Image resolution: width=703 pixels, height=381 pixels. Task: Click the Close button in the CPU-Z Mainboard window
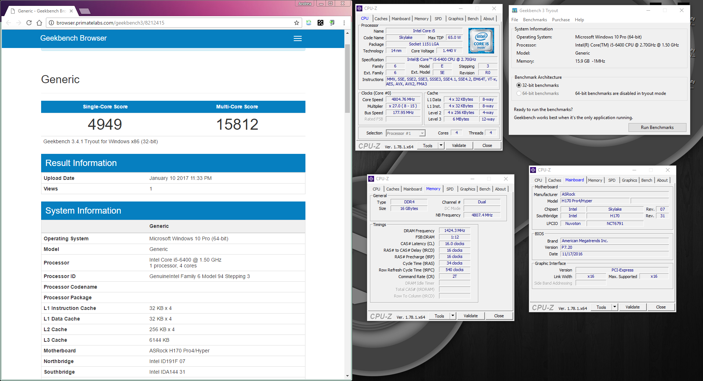pyautogui.click(x=661, y=307)
